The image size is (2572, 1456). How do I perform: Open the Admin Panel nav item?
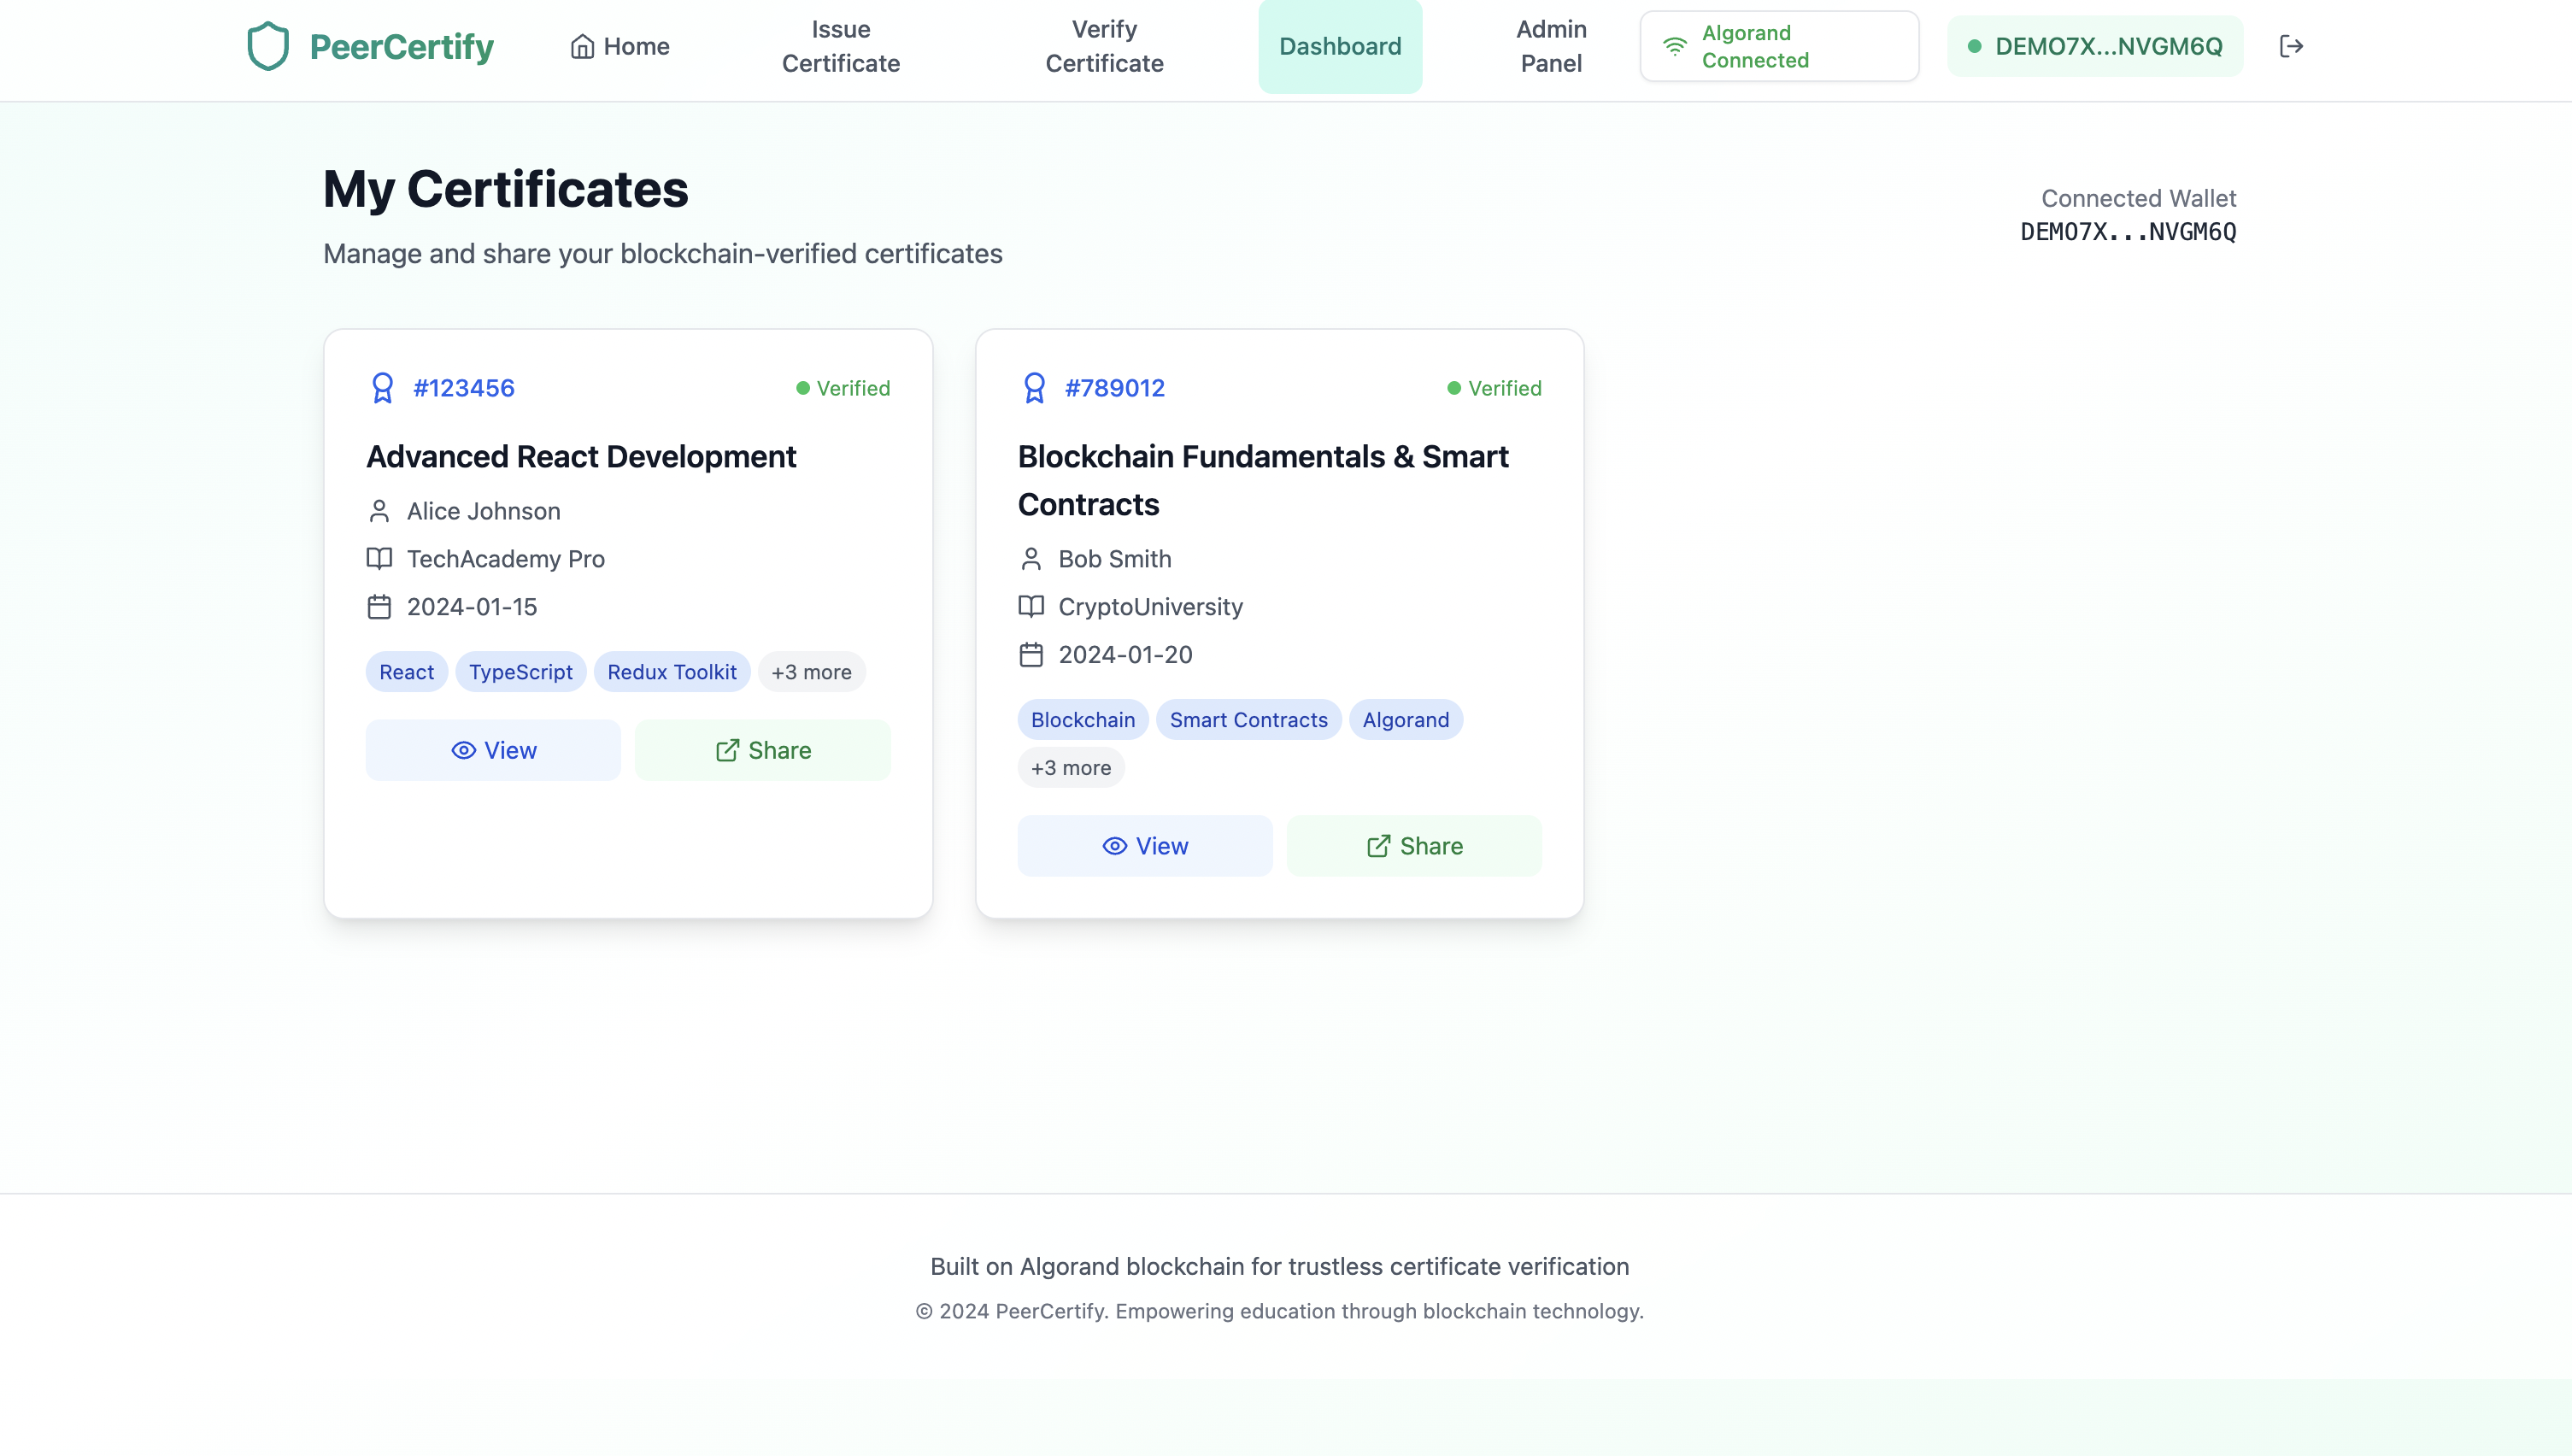(x=1551, y=46)
